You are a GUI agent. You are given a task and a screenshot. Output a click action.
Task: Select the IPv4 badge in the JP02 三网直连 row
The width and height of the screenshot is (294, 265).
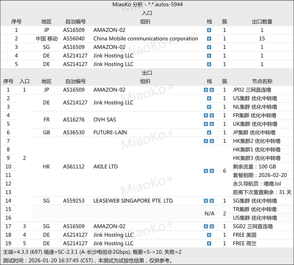[206, 90]
